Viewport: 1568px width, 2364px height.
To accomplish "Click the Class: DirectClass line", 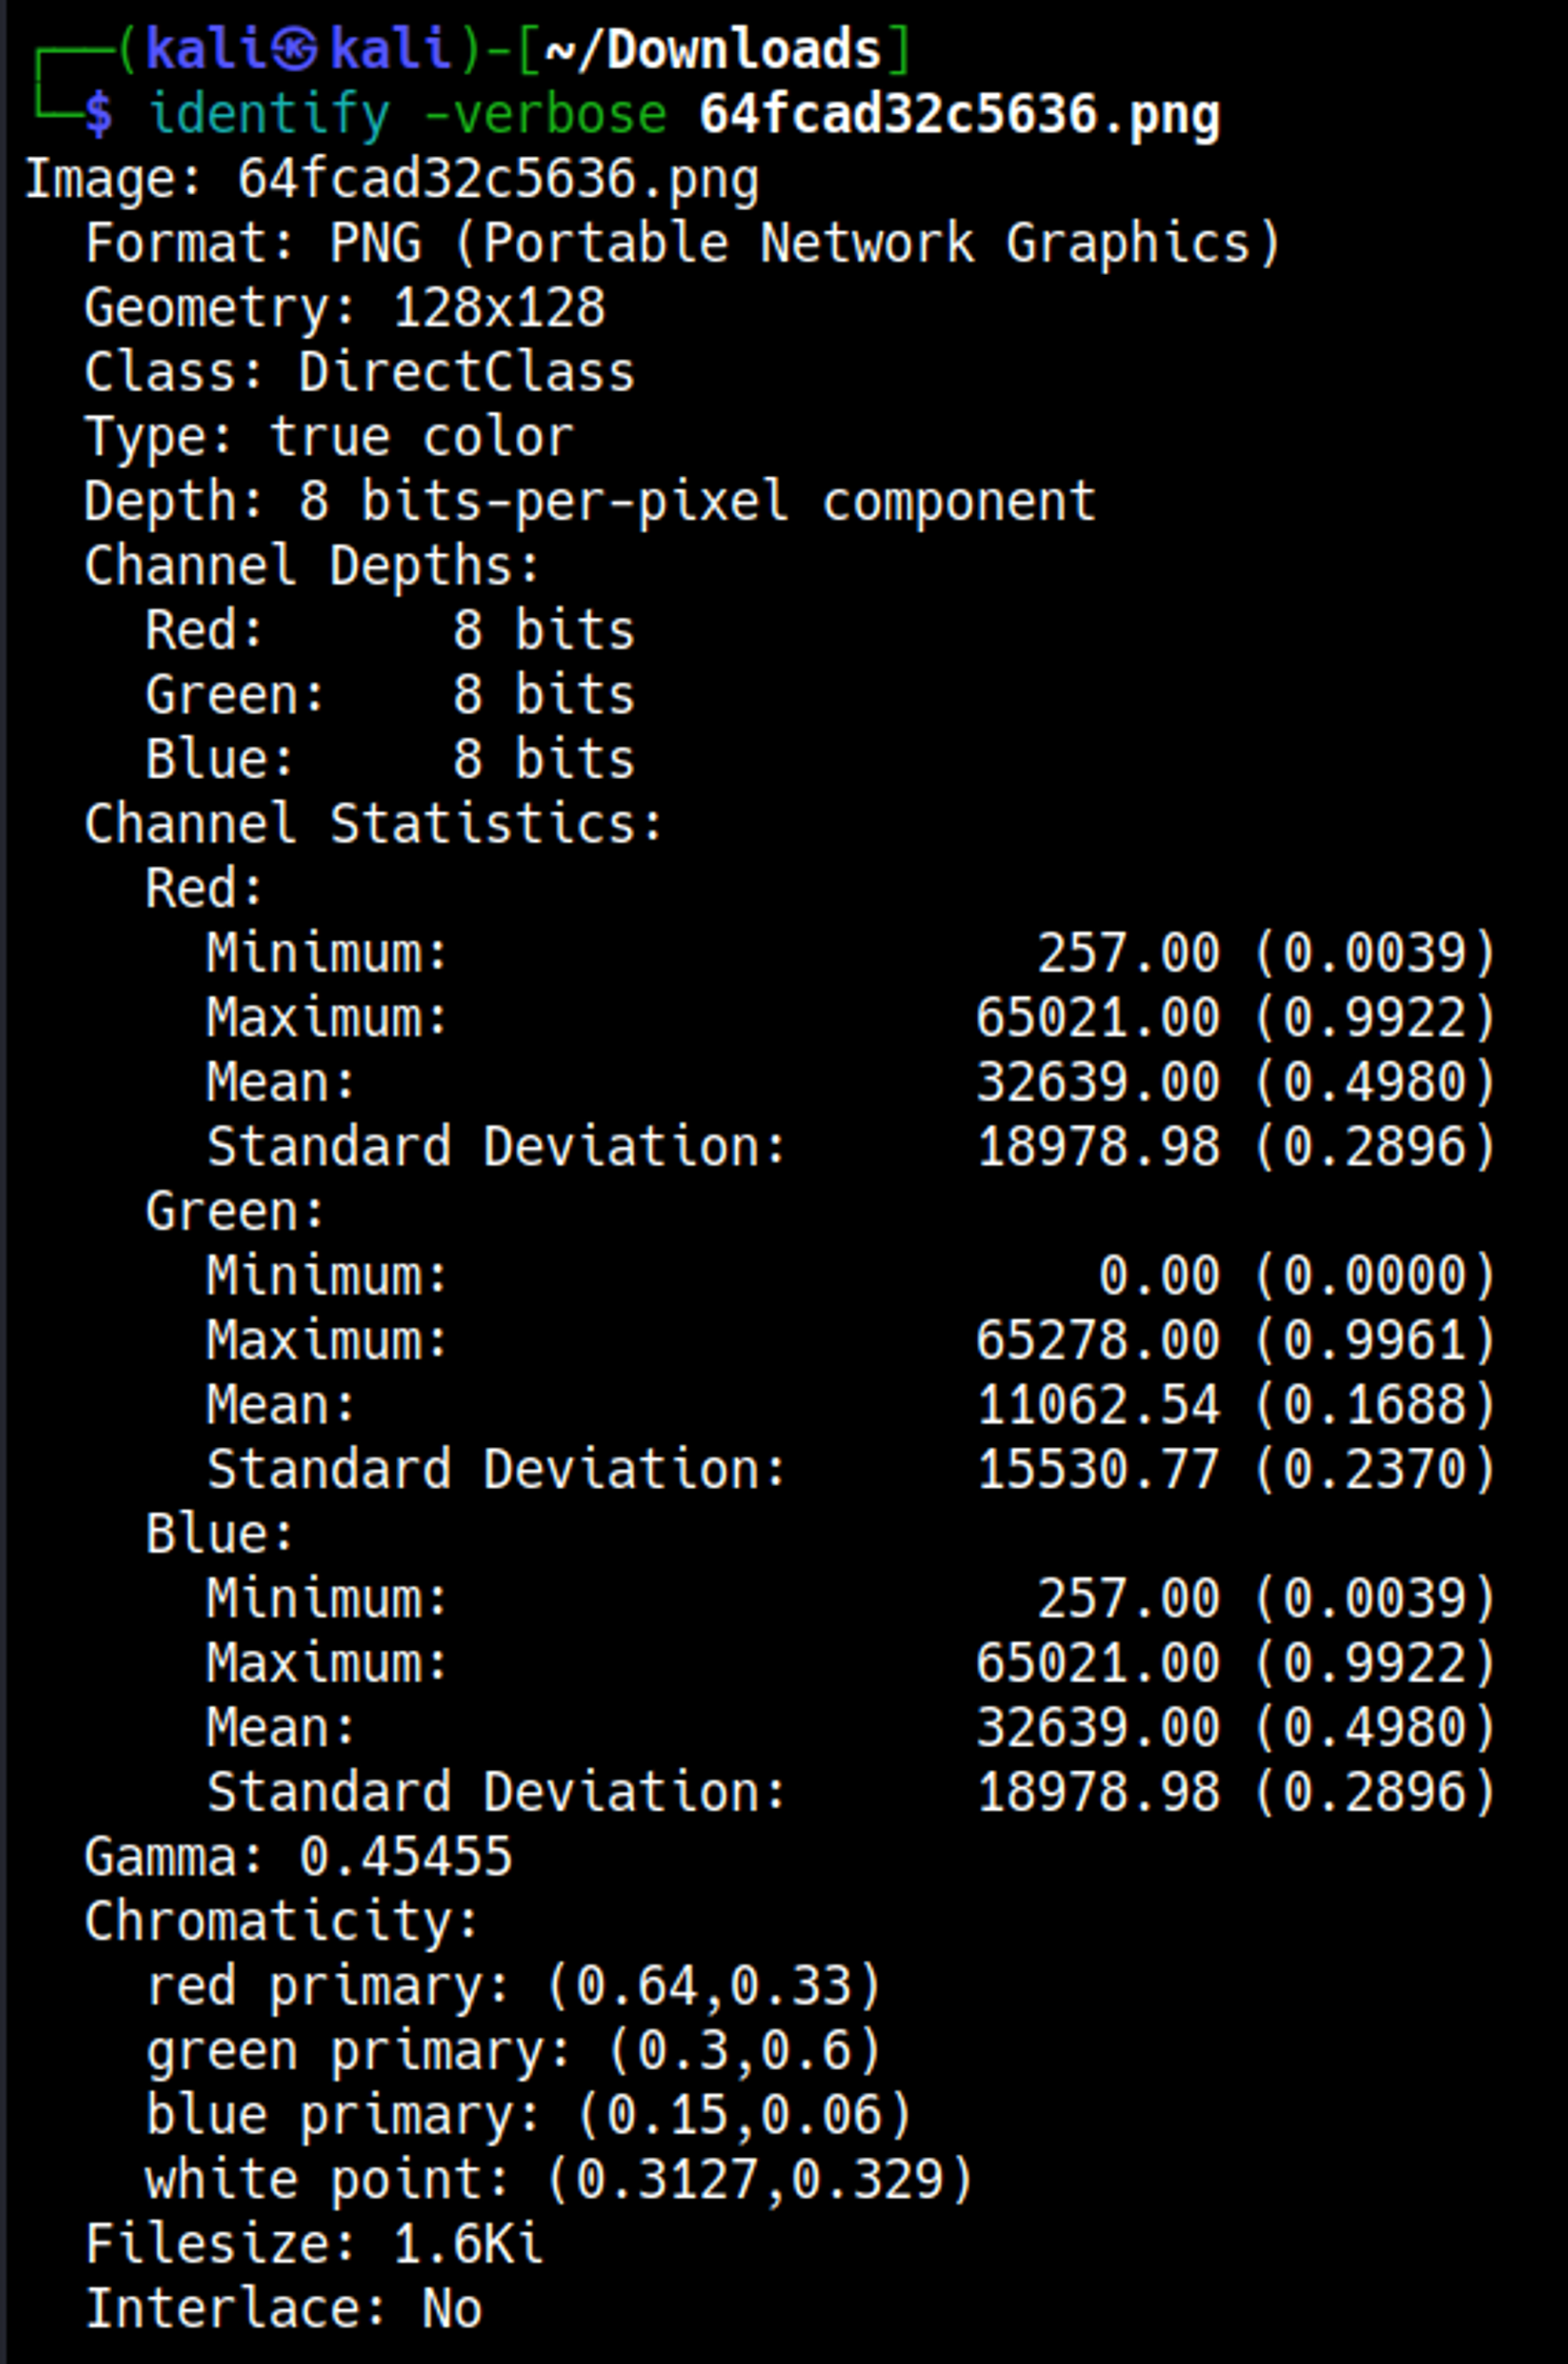I will (x=359, y=373).
